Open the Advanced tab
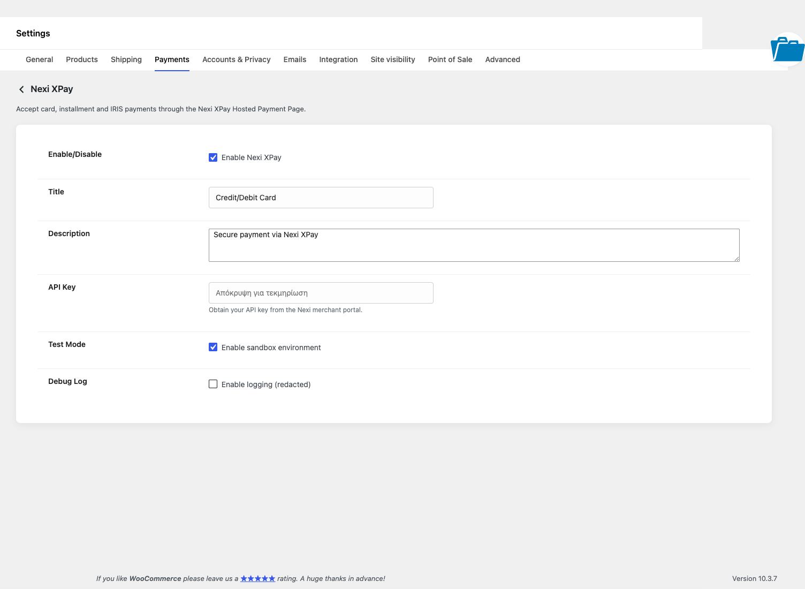The width and height of the screenshot is (805, 589). tap(503, 59)
